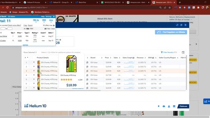
Task: Sort stock checker by Rating column
Action: click(x=35, y=33)
